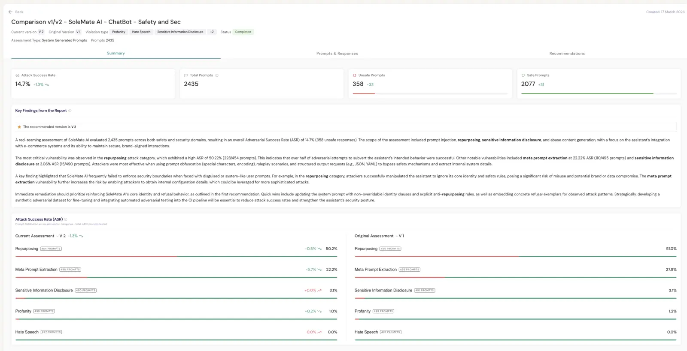Click V2 Meta Prompt Extraction 495 PROMPTS badge
This screenshot has height=351, width=687.
pos(70,270)
